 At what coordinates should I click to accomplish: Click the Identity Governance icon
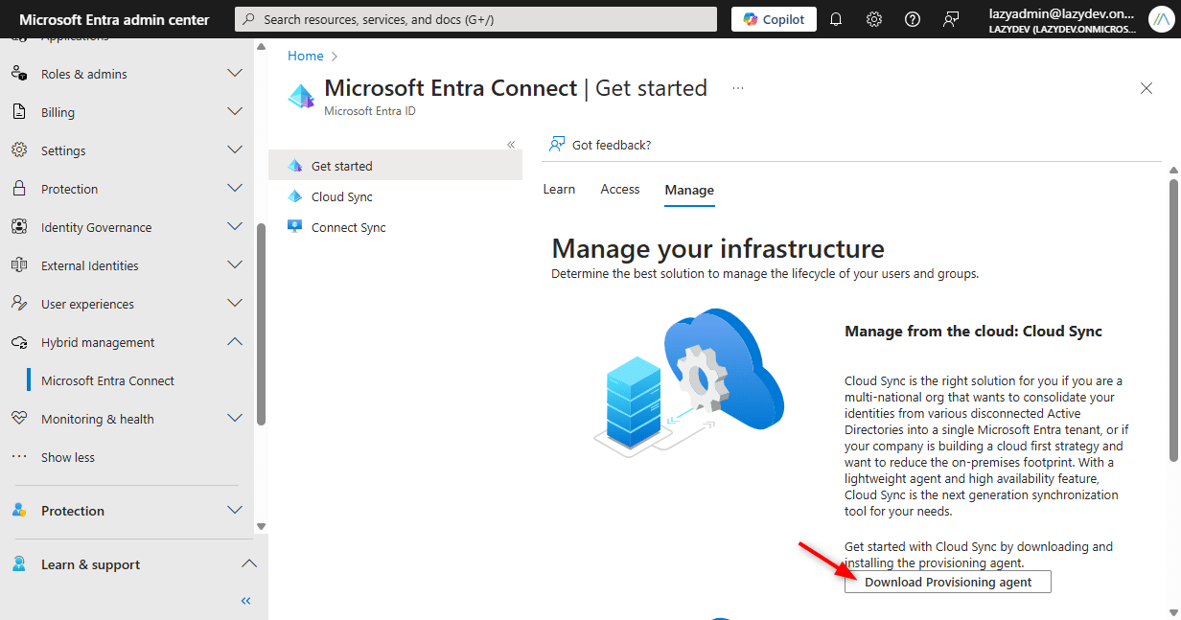point(19,227)
